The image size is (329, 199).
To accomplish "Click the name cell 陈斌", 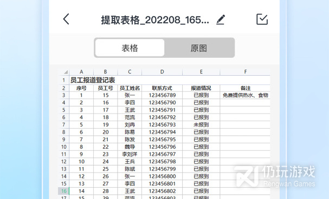I will coord(130,169).
